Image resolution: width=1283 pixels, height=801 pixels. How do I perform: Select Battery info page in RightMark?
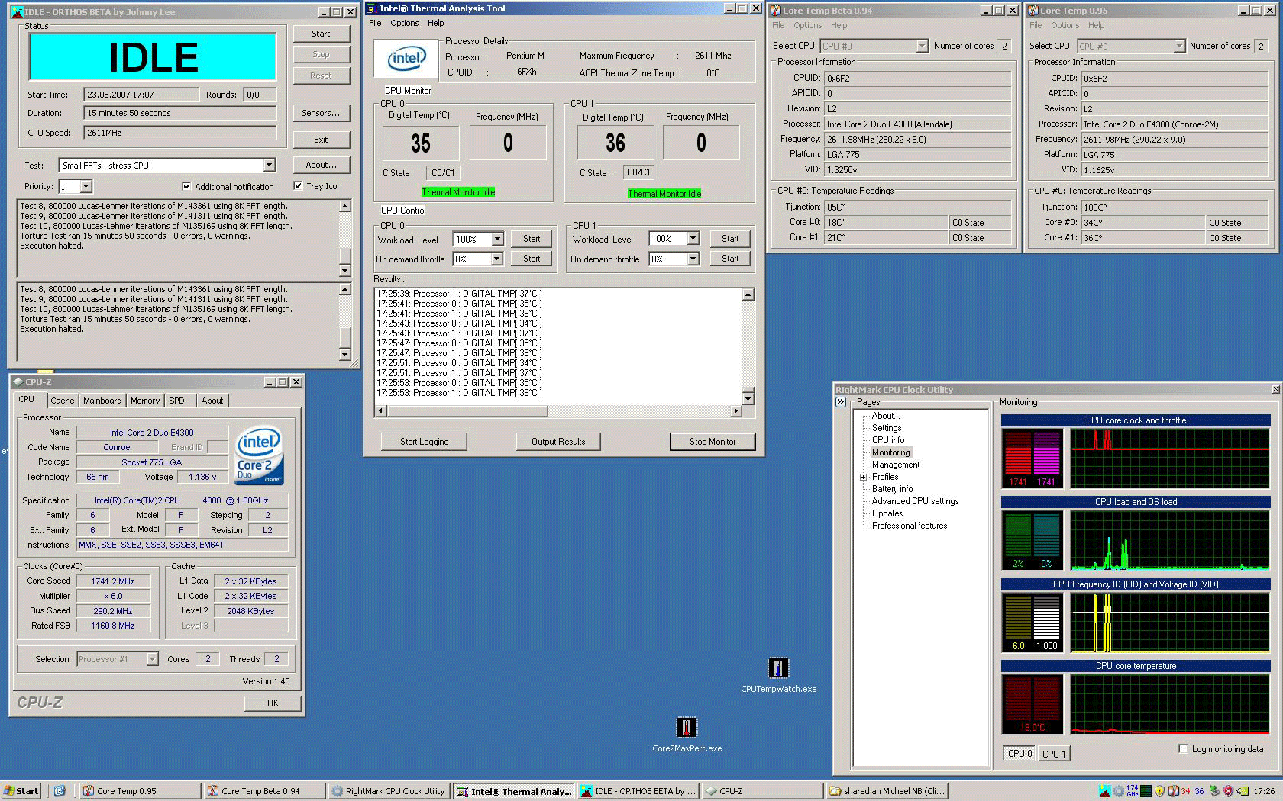pos(892,489)
